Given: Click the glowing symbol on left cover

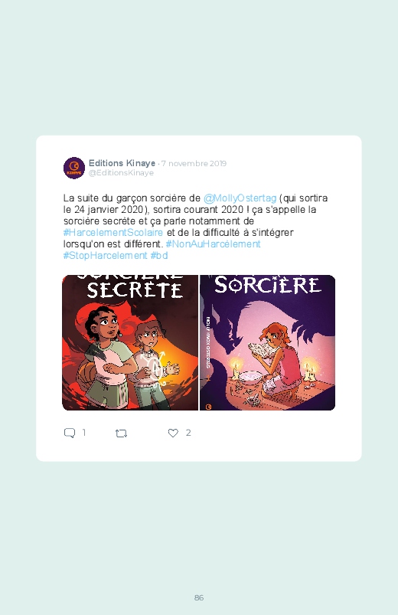Looking at the screenshot, I should (157, 367).
